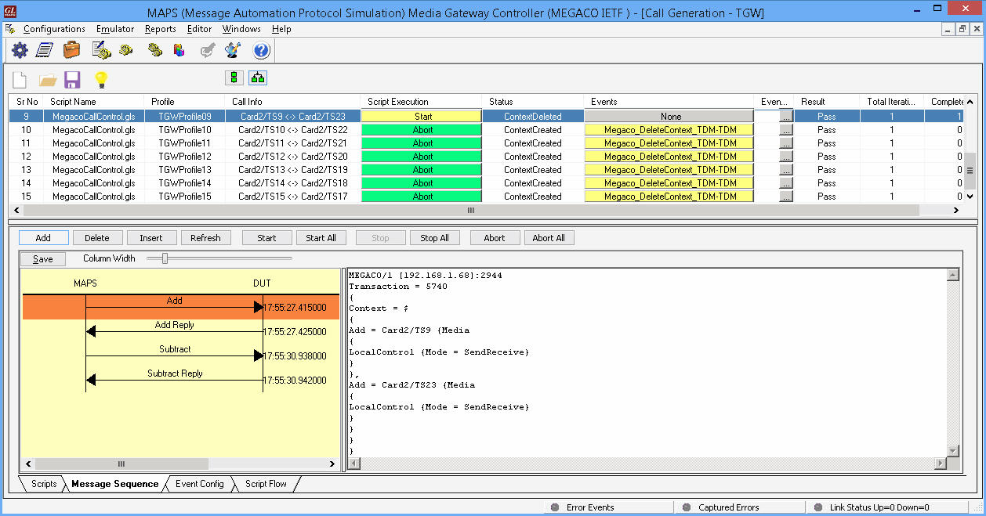Click the Start All button

pyautogui.click(x=321, y=238)
